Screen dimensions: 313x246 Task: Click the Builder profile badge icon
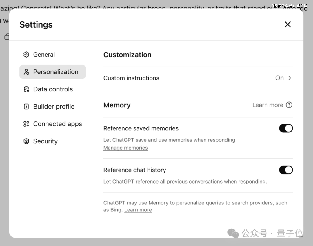(x=26, y=107)
